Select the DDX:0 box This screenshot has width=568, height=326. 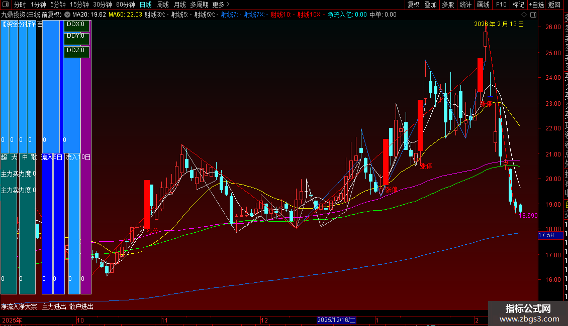76,25
